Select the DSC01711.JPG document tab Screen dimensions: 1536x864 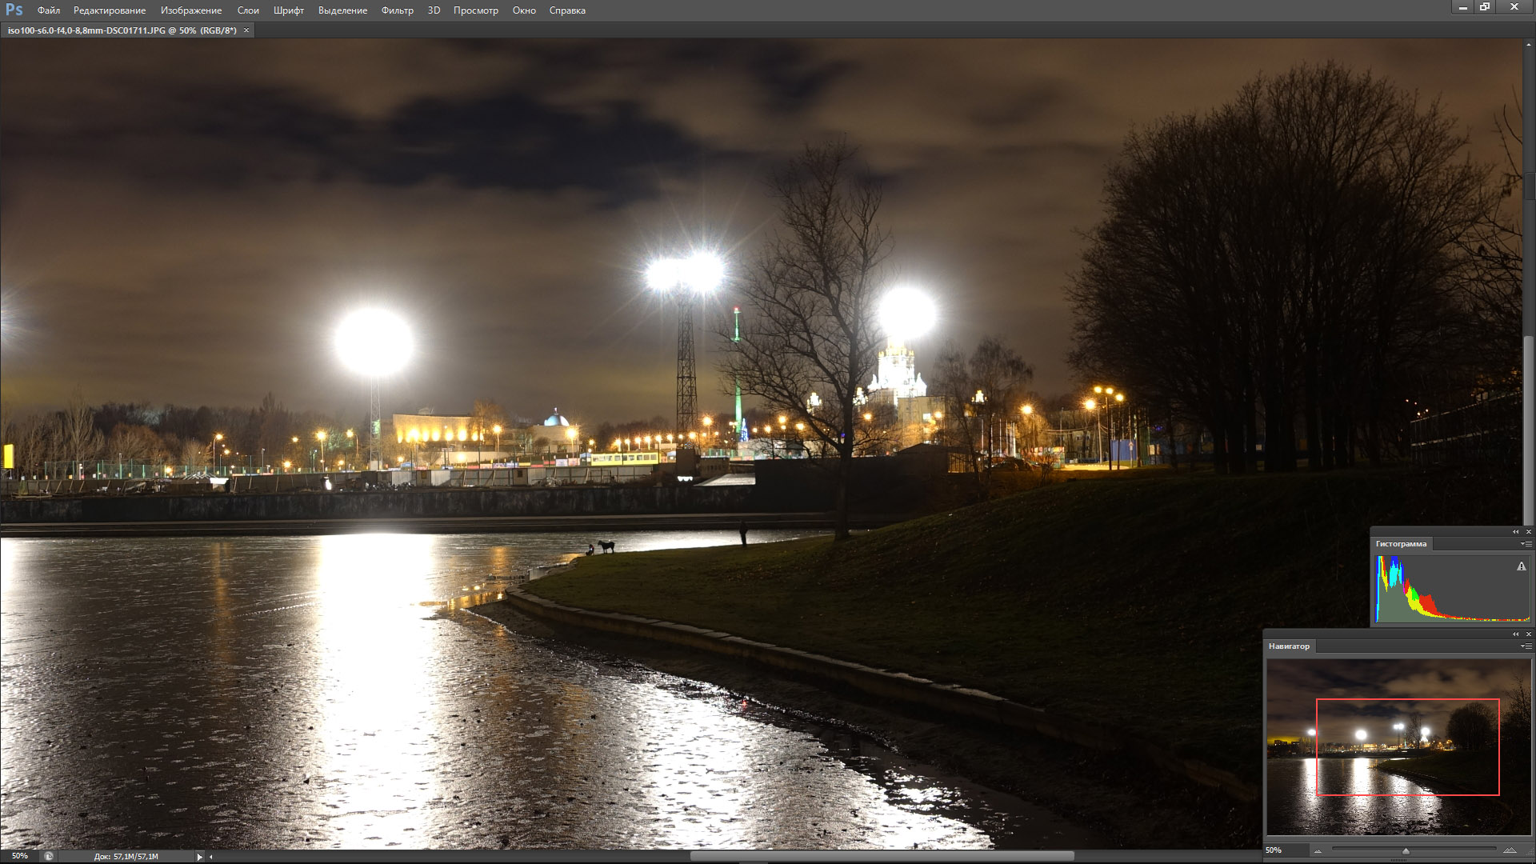122,30
